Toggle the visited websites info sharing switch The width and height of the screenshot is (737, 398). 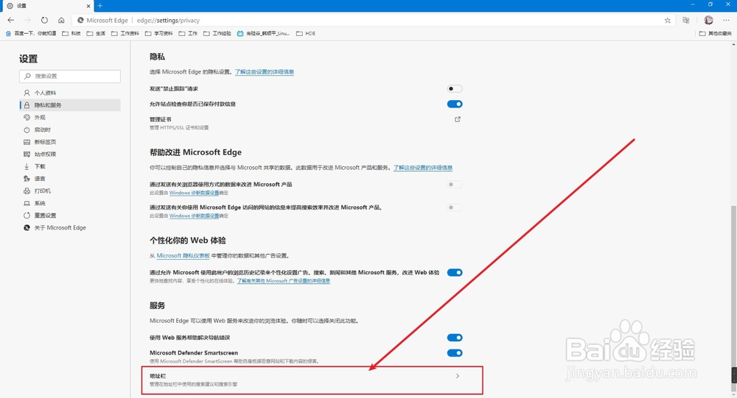point(455,207)
